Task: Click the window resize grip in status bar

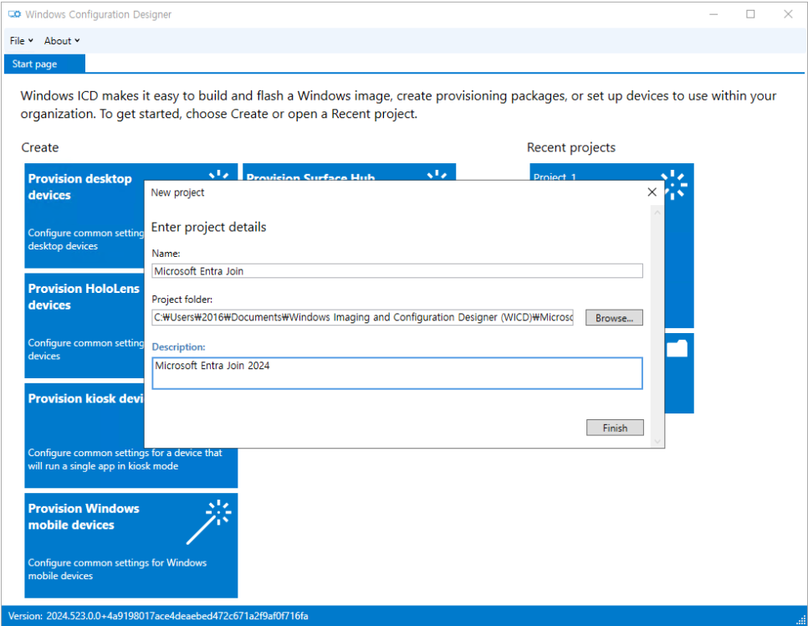Action: click(x=800, y=620)
